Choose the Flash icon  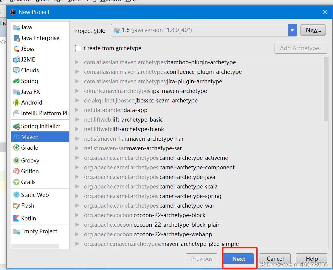point(16,205)
